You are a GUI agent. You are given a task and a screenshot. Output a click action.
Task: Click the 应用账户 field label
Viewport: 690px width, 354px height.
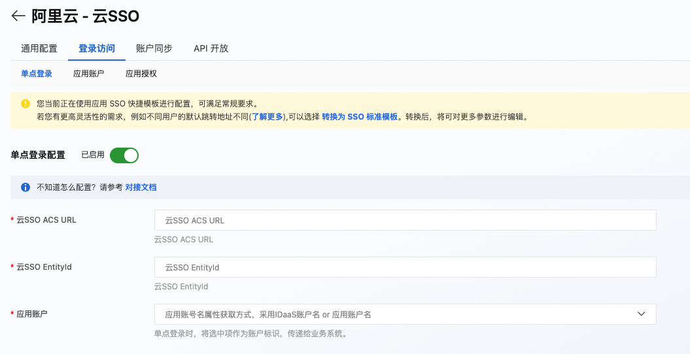click(31, 314)
